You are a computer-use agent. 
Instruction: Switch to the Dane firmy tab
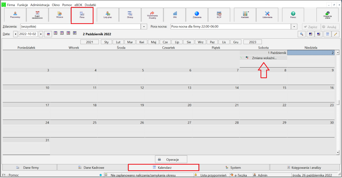29,168
